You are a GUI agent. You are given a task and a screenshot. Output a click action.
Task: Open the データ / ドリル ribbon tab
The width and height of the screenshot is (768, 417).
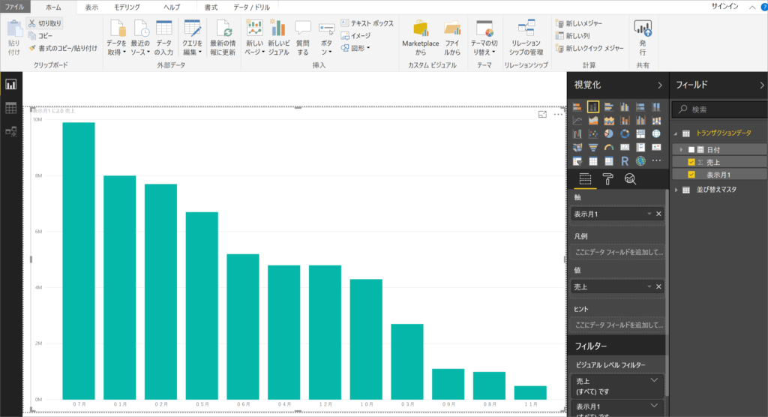(x=252, y=7)
